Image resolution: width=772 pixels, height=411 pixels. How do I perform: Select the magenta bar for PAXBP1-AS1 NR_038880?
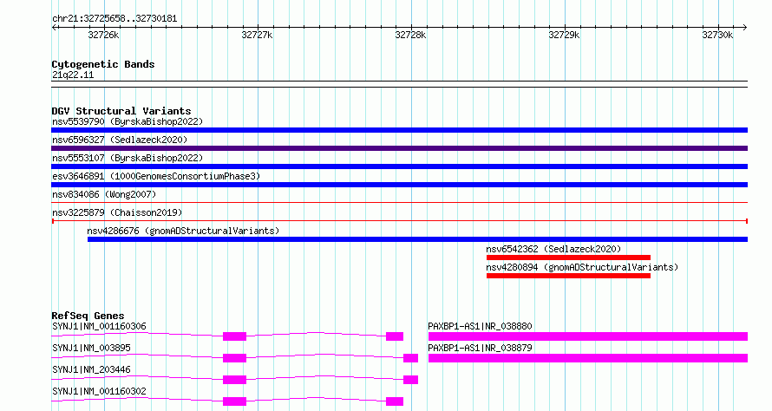[588, 336]
